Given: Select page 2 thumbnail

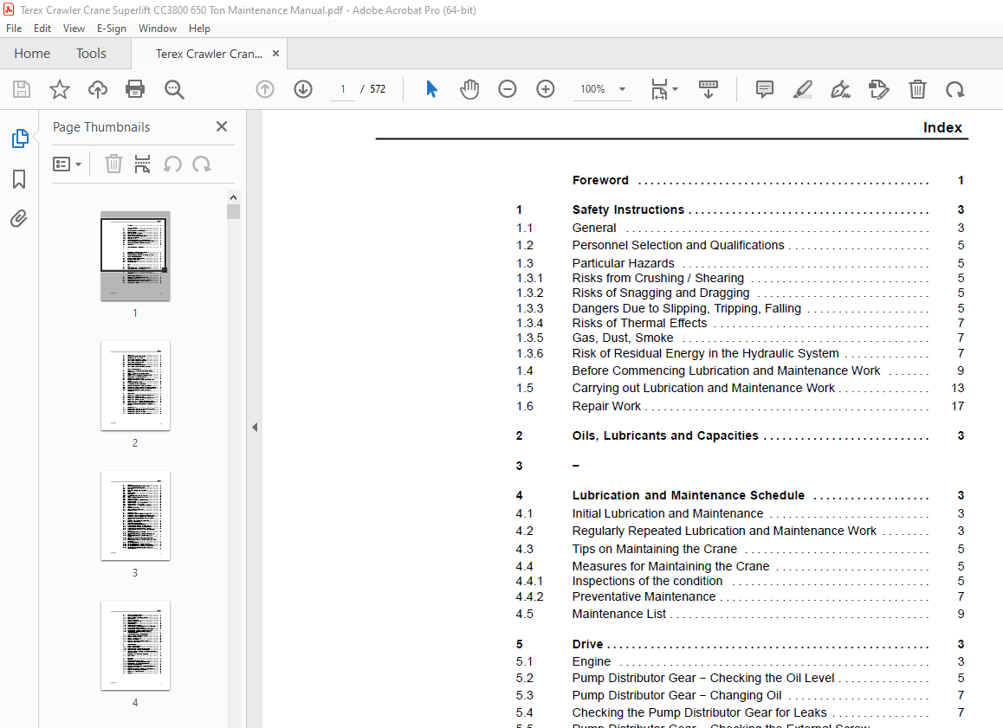Looking at the screenshot, I should tap(135, 385).
